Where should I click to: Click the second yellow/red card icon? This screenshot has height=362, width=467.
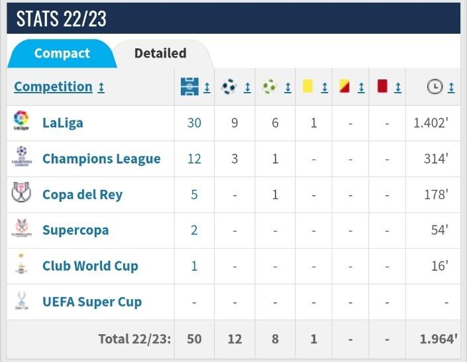344,87
